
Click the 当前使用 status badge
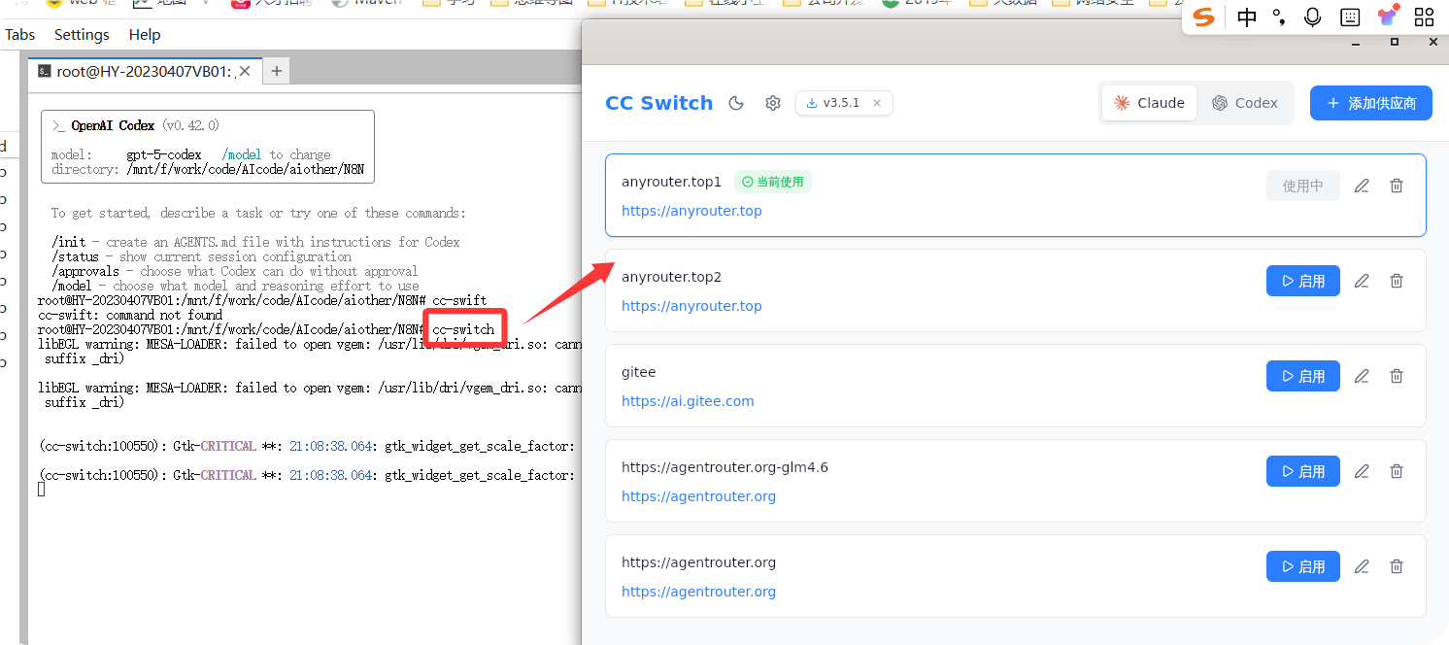pos(772,182)
